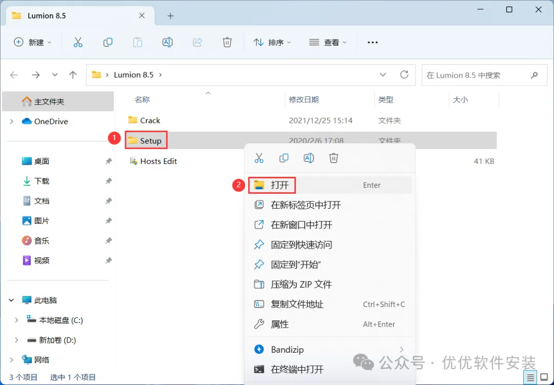Sort by 修改日期 column header
Image resolution: width=554 pixels, height=385 pixels.
pos(304,99)
